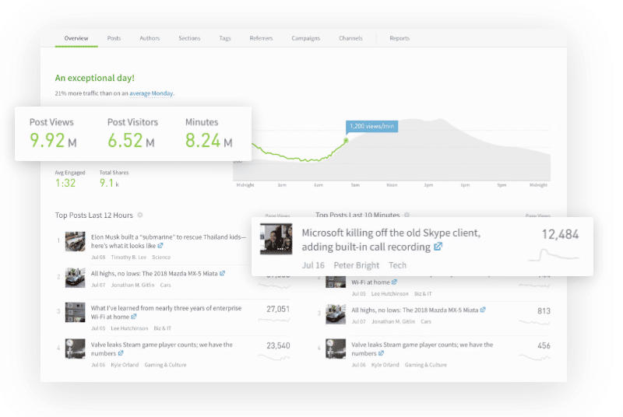Click the 23,540 page views count

pyautogui.click(x=278, y=345)
